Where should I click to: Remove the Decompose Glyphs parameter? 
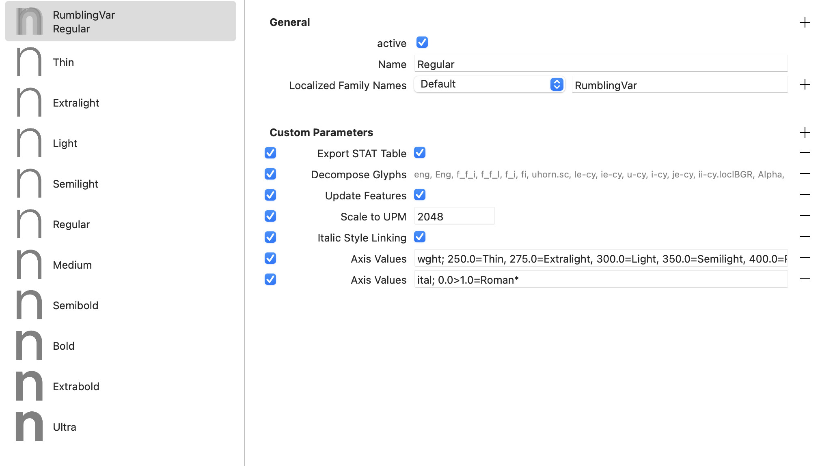[805, 174]
